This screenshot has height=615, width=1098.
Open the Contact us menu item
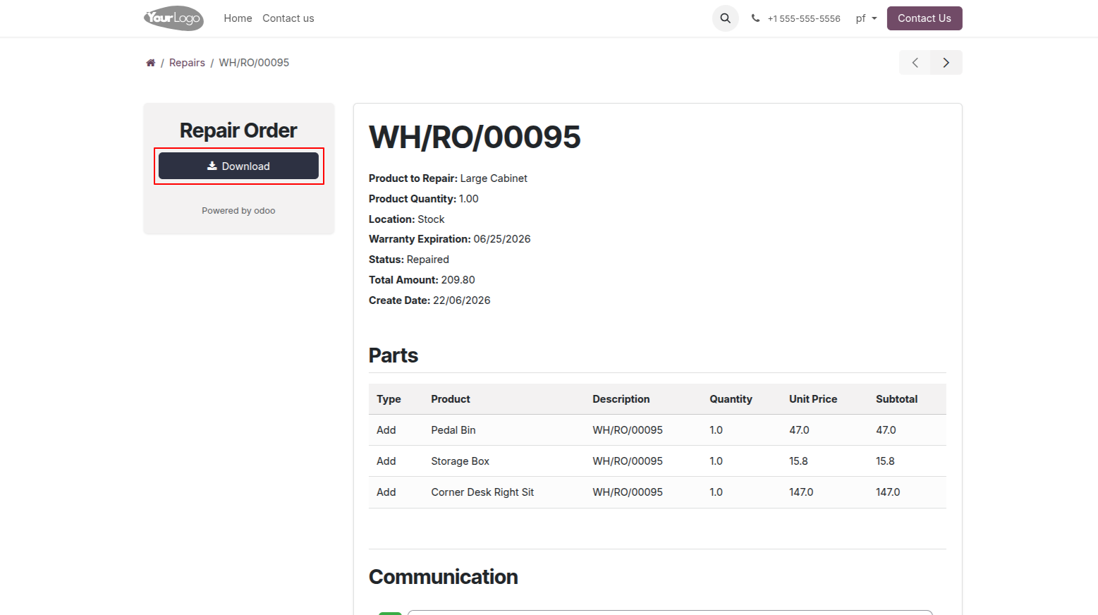coord(288,18)
